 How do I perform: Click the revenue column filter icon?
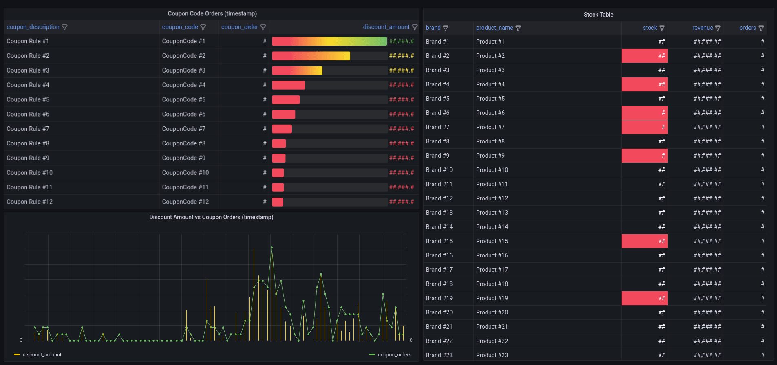point(718,28)
